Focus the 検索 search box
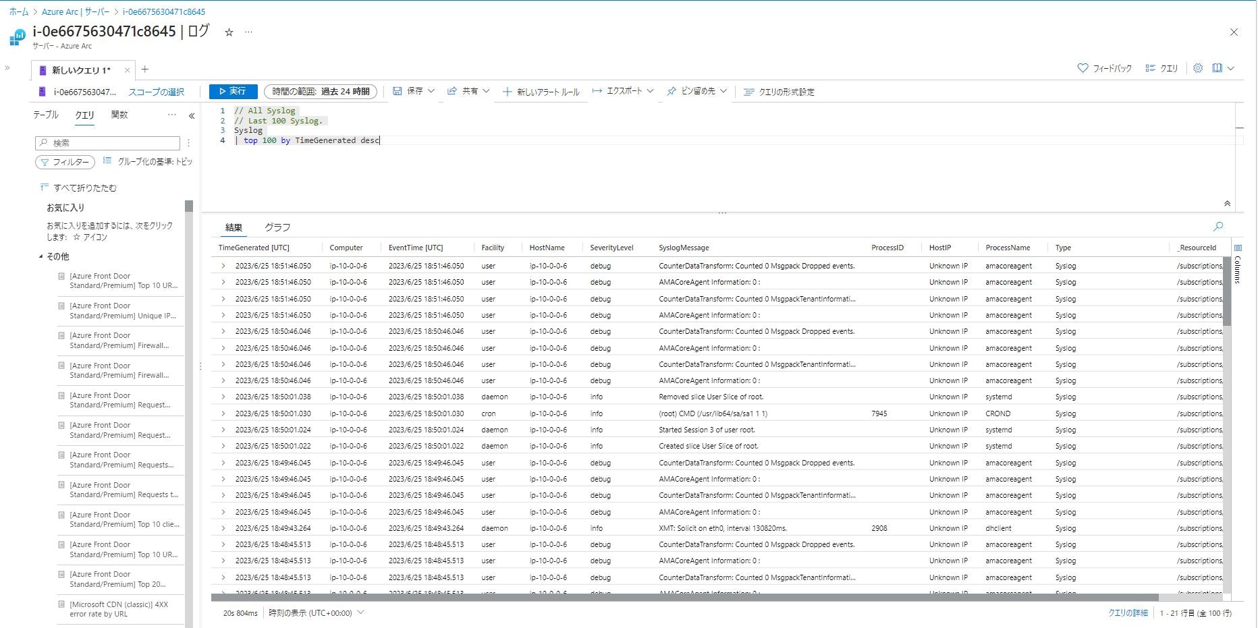 107,143
